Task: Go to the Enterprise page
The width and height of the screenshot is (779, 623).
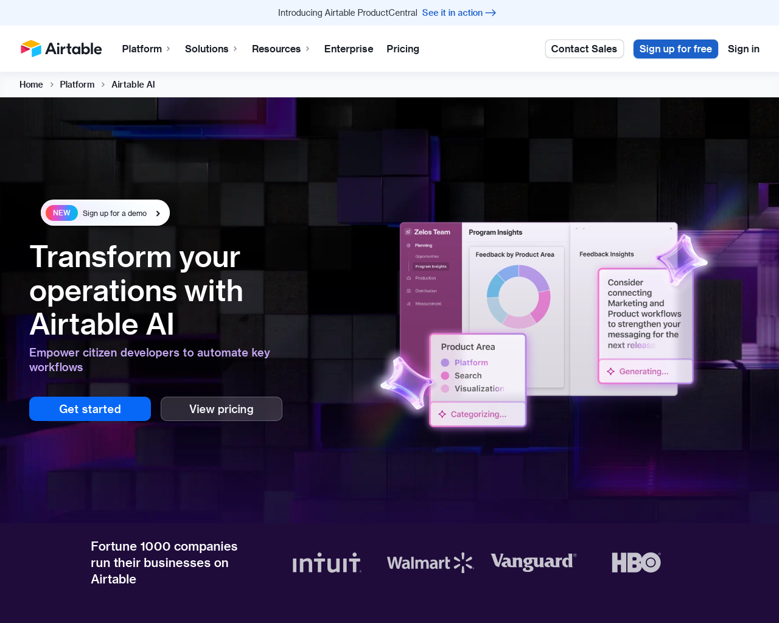Action: [349, 49]
